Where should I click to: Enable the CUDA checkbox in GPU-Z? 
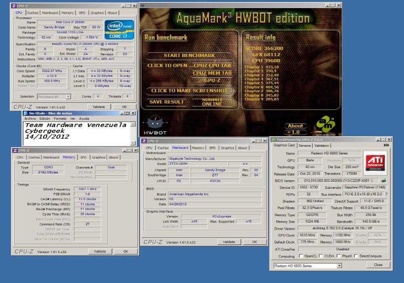321,256
